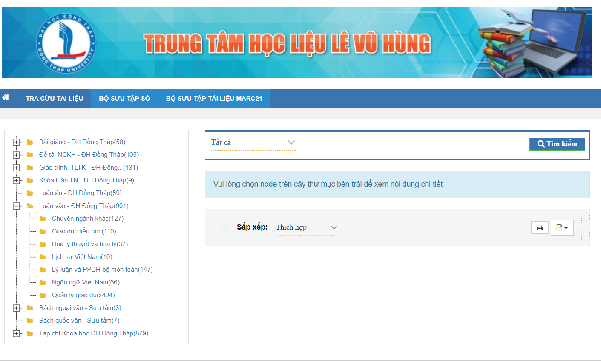Click folder icon beside Sách quốc văn

coord(30,321)
